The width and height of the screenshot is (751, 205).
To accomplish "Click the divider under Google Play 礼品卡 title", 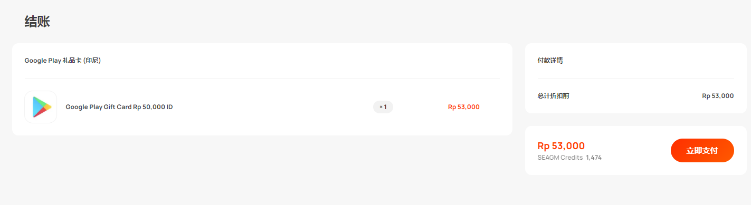I will pos(262,78).
